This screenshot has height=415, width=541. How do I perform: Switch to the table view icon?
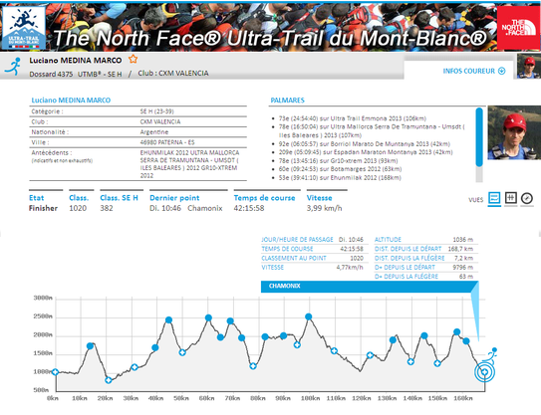tap(511, 198)
